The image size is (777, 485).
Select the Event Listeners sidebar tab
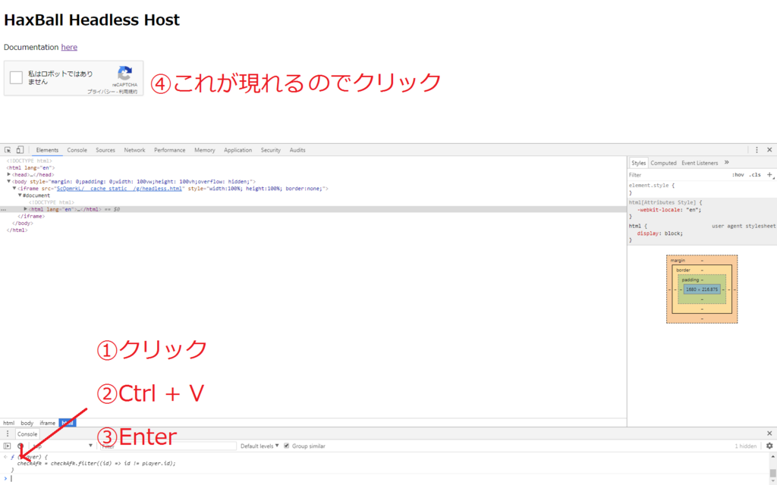pyautogui.click(x=699, y=163)
